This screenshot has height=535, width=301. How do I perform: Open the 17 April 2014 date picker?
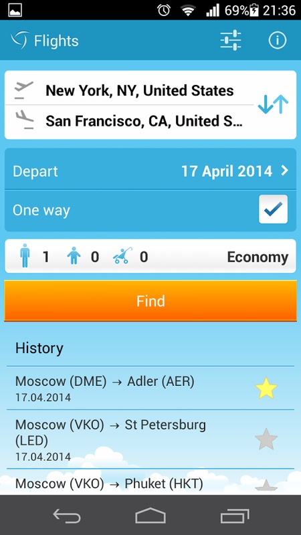tap(227, 171)
